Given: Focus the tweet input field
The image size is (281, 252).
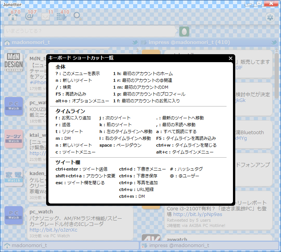Looking at the screenshot, I should tap(90, 31).
